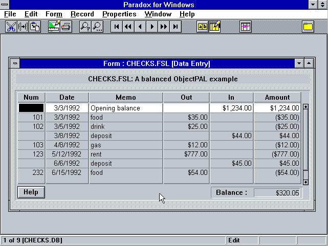Click the Locate Field Value magnifier icon
This screenshot has height=246, width=328.
point(85,27)
